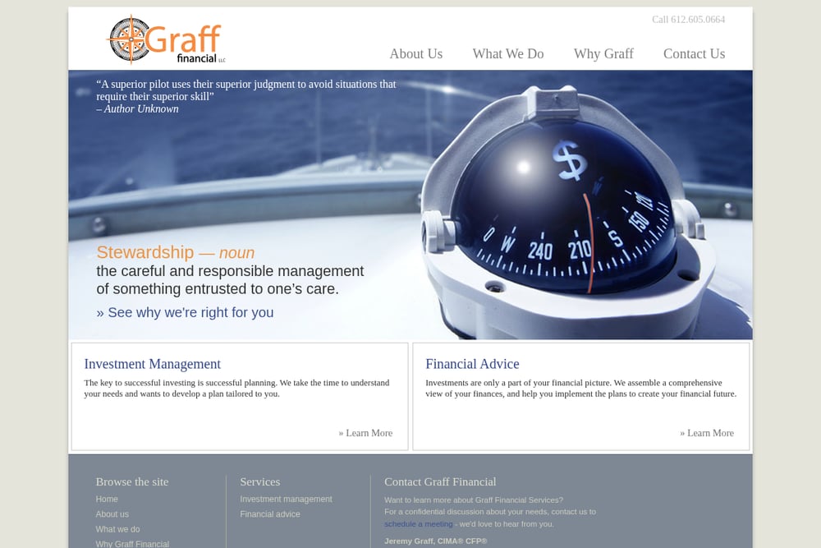Click the – Author Unknown attribution

coord(138,109)
